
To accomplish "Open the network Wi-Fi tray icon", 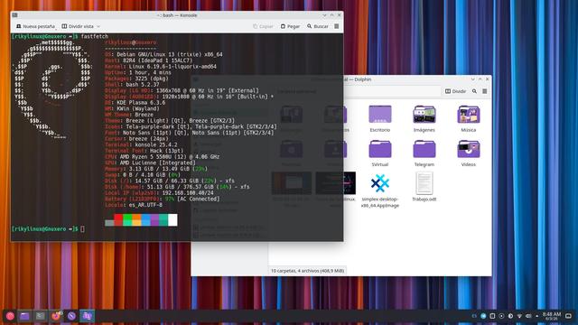I will pyautogui.click(x=519, y=316).
